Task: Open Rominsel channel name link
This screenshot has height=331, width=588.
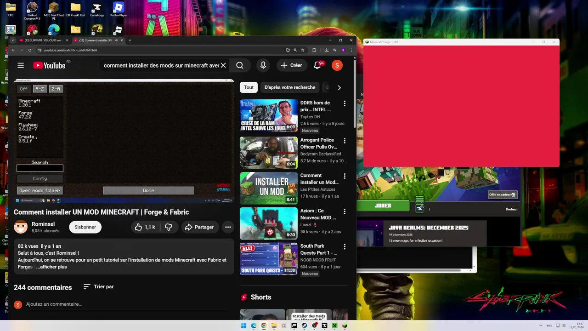Action: point(43,224)
